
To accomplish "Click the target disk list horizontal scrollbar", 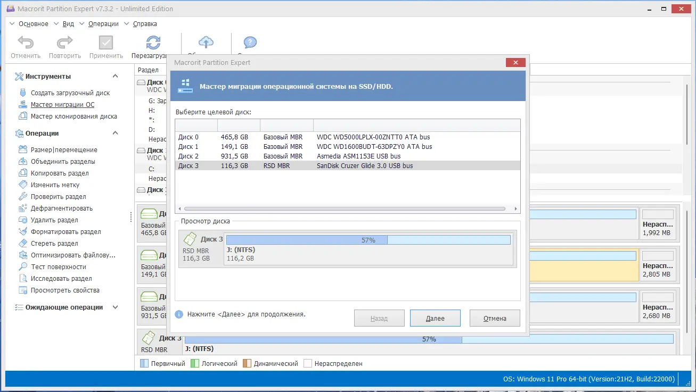I will 345,209.
